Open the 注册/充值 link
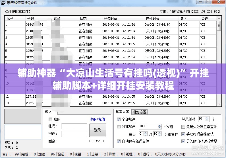This screenshot has height=158, width=226. [x=97, y=119]
